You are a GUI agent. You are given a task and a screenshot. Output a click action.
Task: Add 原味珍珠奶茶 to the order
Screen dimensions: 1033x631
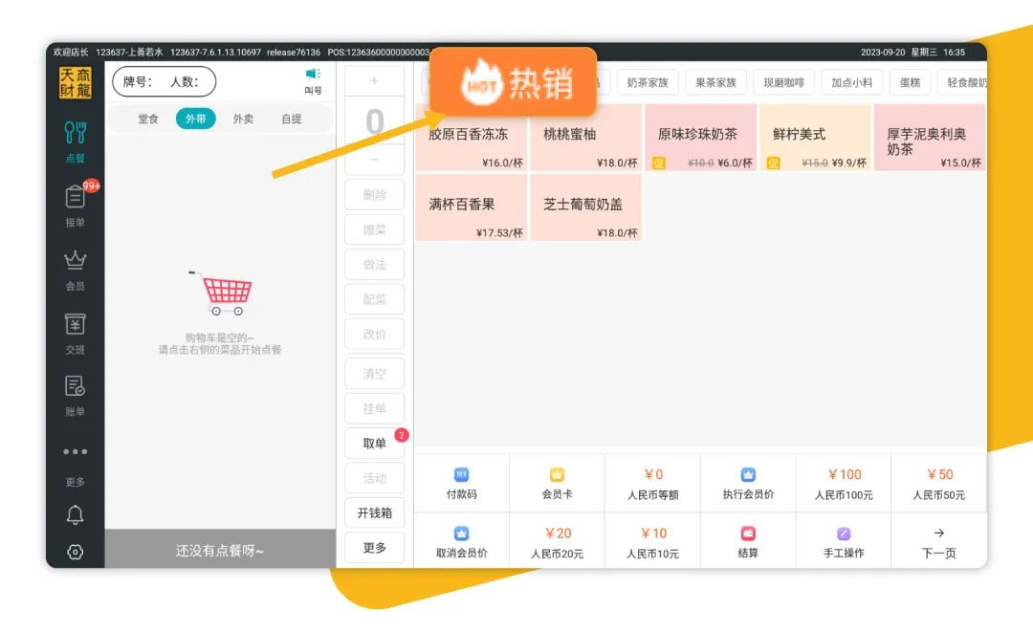click(x=700, y=138)
